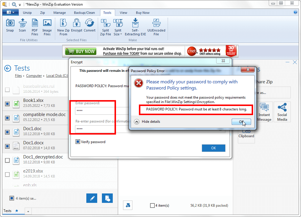Choose Image Files utility

(x=47, y=27)
